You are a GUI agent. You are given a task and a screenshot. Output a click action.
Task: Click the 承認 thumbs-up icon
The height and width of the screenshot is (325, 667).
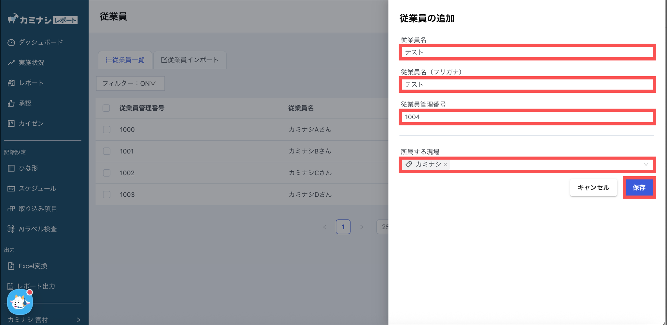[11, 103]
